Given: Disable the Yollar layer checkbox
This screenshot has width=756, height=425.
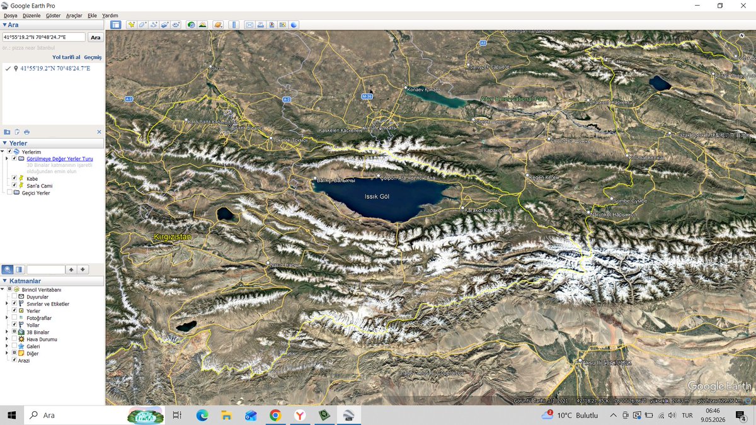Looking at the screenshot, I should [x=14, y=324].
